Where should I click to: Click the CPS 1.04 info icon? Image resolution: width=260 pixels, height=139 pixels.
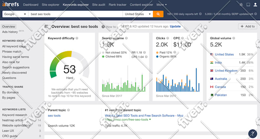click(x=146, y=57)
